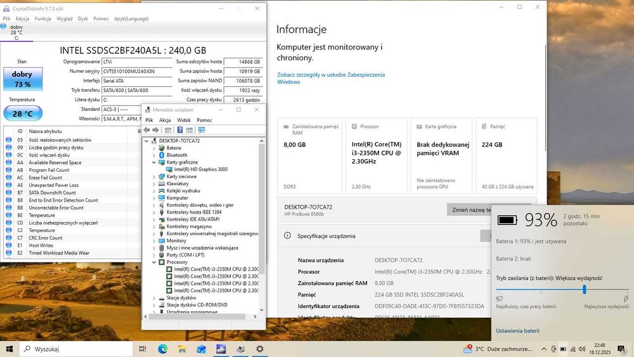Click the blue status dot for attribute 05
This screenshot has width=634, height=357.
click(8, 140)
